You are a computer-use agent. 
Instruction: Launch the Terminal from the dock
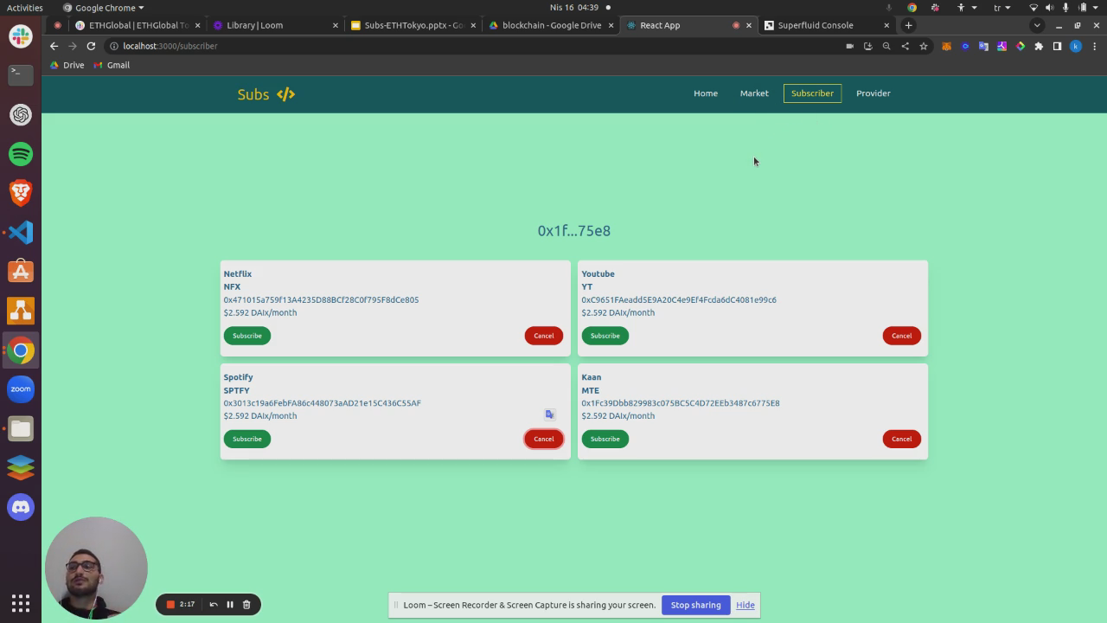(x=21, y=75)
